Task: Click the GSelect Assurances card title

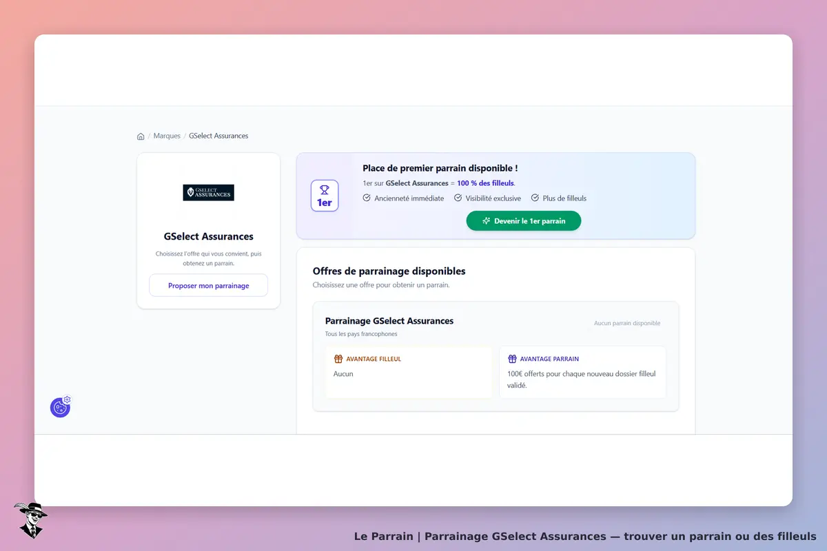Action: [x=209, y=236]
